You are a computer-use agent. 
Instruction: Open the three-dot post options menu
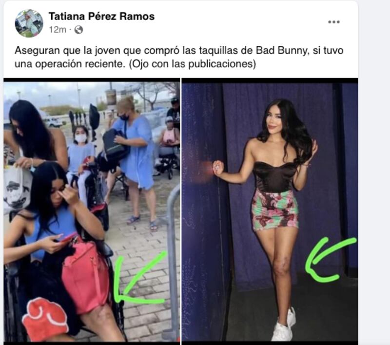pyautogui.click(x=334, y=22)
